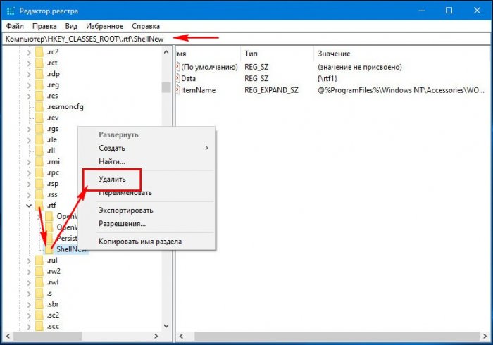The image size is (493, 345).
Task: Collapse the expanded .rtf key
Action: click(x=28, y=205)
